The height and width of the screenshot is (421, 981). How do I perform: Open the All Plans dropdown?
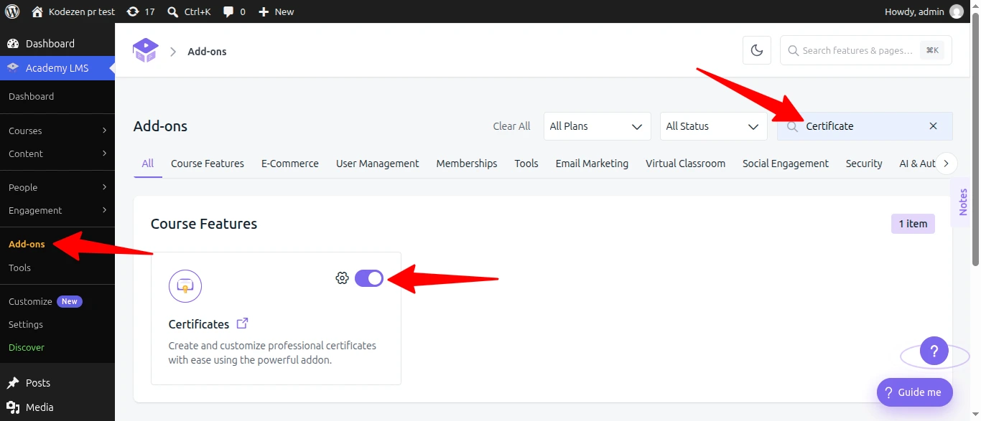click(597, 126)
